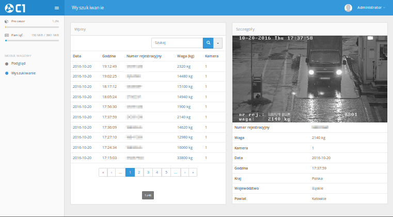Image resolution: width=393 pixels, height=217 pixels.
Task: Go to the next page arrow
Action: click(x=184, y=172)
